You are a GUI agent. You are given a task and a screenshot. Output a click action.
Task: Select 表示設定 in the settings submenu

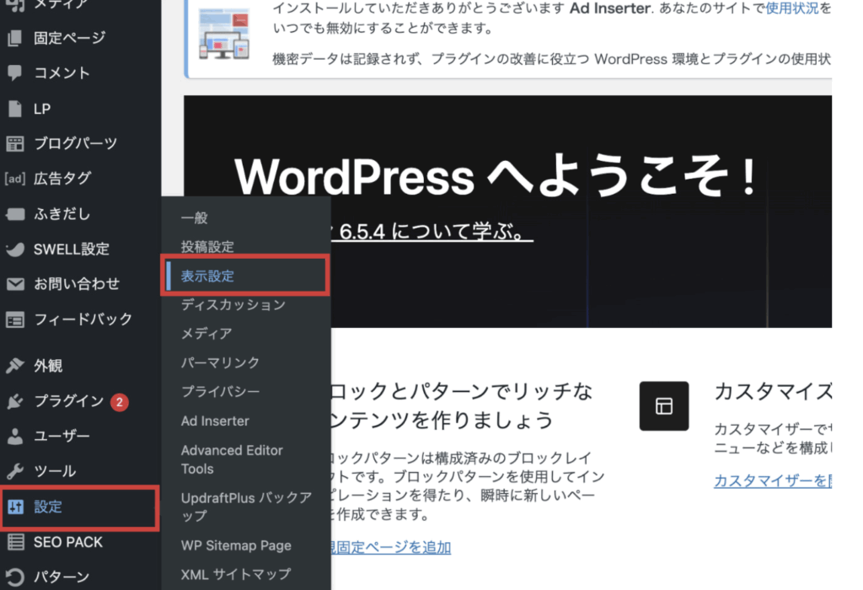(x=207, y=276)
